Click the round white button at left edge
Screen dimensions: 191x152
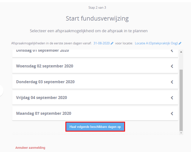pos(2,90)
